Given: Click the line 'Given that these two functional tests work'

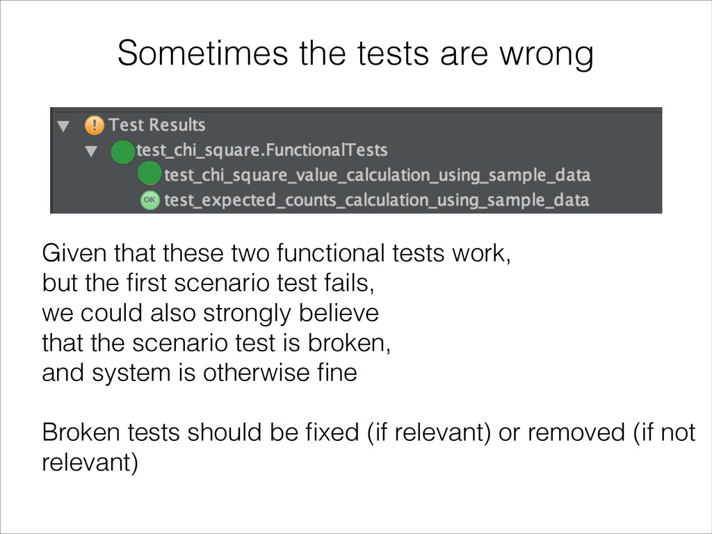Looking at the screenshot, I should click(x=276, y=253).
